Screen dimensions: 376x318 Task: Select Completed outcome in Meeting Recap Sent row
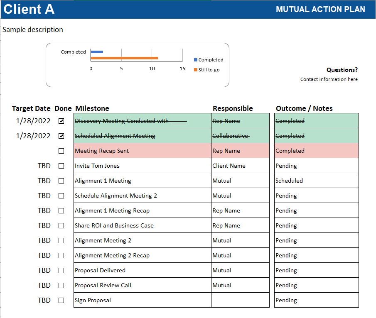point(317,151)
